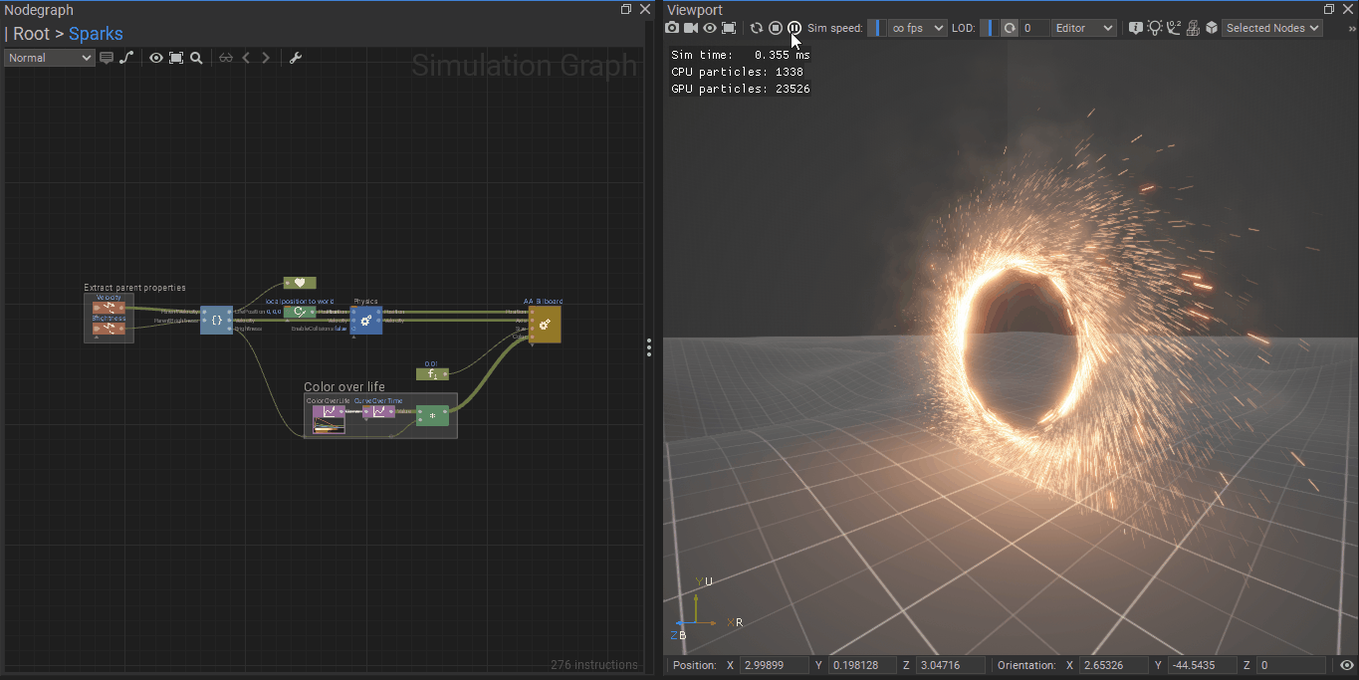Click frame selection icon in Viewport toolbar
This screenshot has height=680, width=1359.
tap(729, 28)
